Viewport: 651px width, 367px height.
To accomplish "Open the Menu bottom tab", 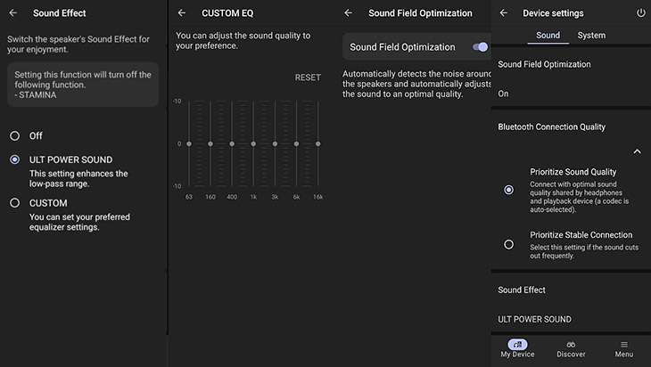I will [624, 349].
